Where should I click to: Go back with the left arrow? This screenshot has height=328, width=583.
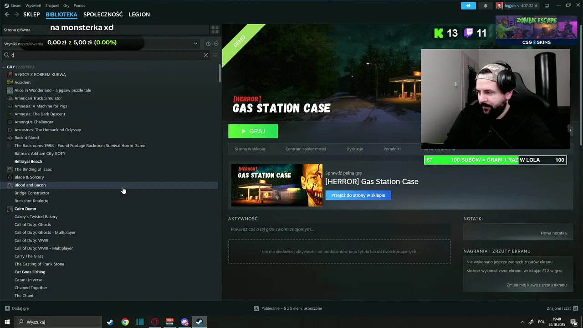(x=7, y=15)
